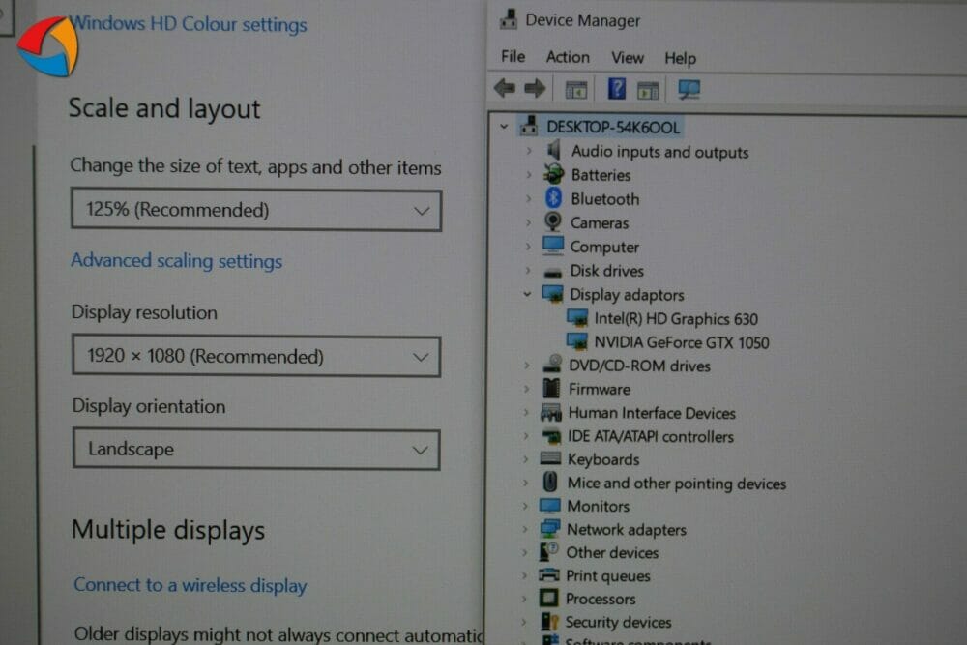Click the Action pane toolbar icon beside Help
The width and height of the screenshot is (967, 645).
click(x=648, y=91)
